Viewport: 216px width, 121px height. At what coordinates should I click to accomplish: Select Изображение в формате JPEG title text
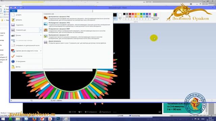(59, 23)
